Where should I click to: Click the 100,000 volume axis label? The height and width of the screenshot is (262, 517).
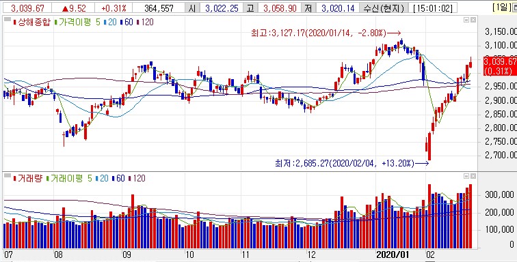[499, 229]
